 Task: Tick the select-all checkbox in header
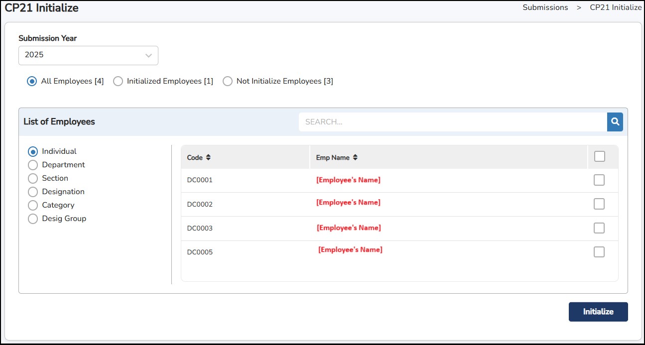point(600,157)
